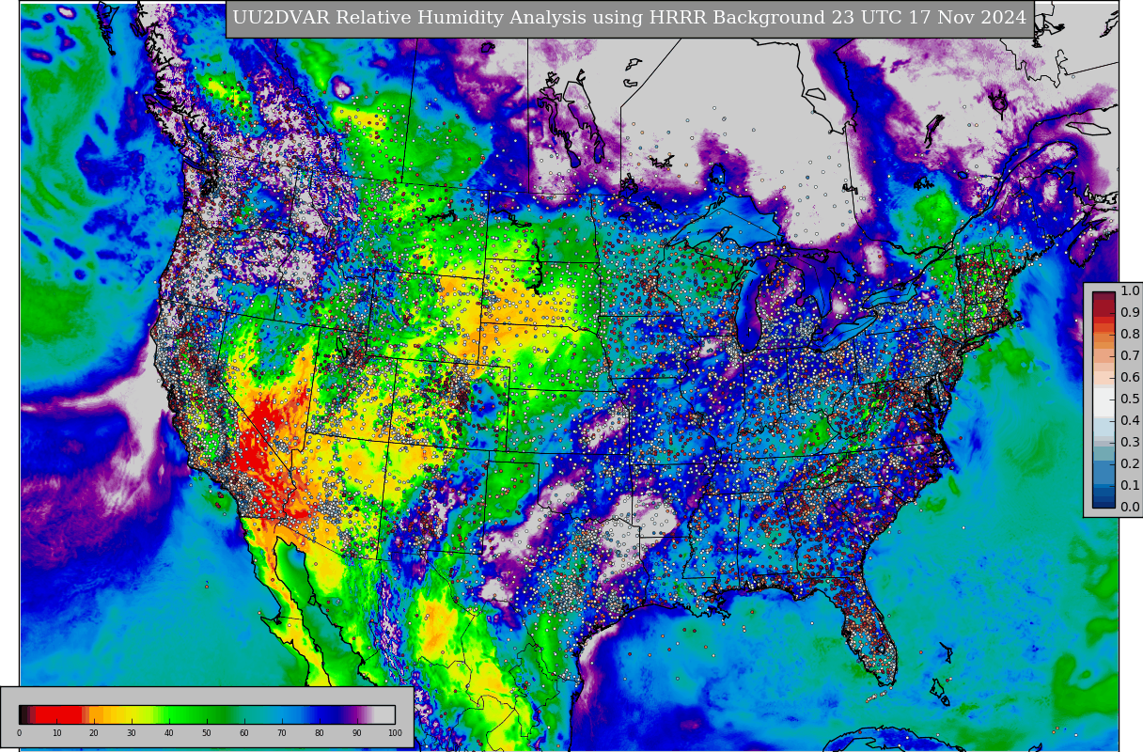The width and height of the screenshot is (1143, 752).
Task: Click the '0.2' label on vertical colorbar
Action: point(1130,464)
